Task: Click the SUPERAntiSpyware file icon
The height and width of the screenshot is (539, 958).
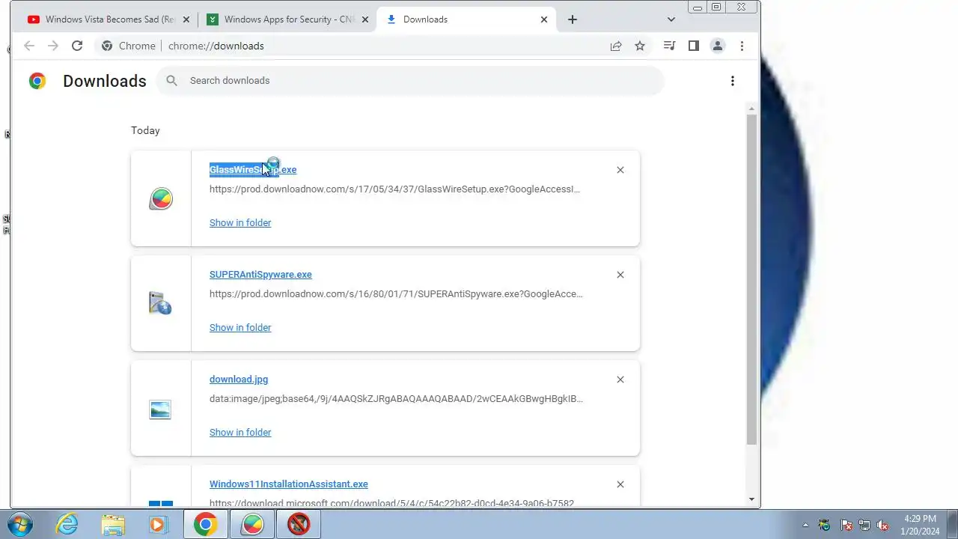Action: pos(160,303)
